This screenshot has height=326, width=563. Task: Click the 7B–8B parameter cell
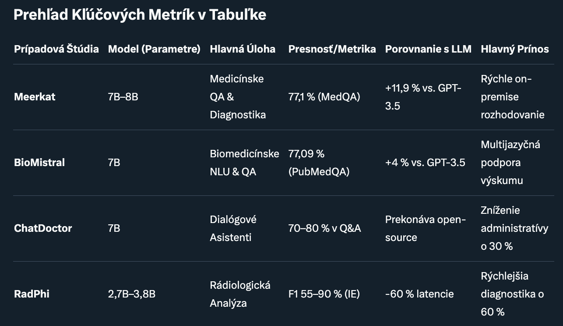[123, 97]
